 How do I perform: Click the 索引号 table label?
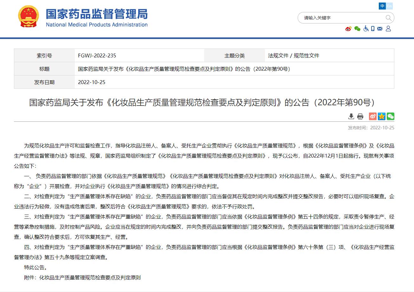coord(44,55)
